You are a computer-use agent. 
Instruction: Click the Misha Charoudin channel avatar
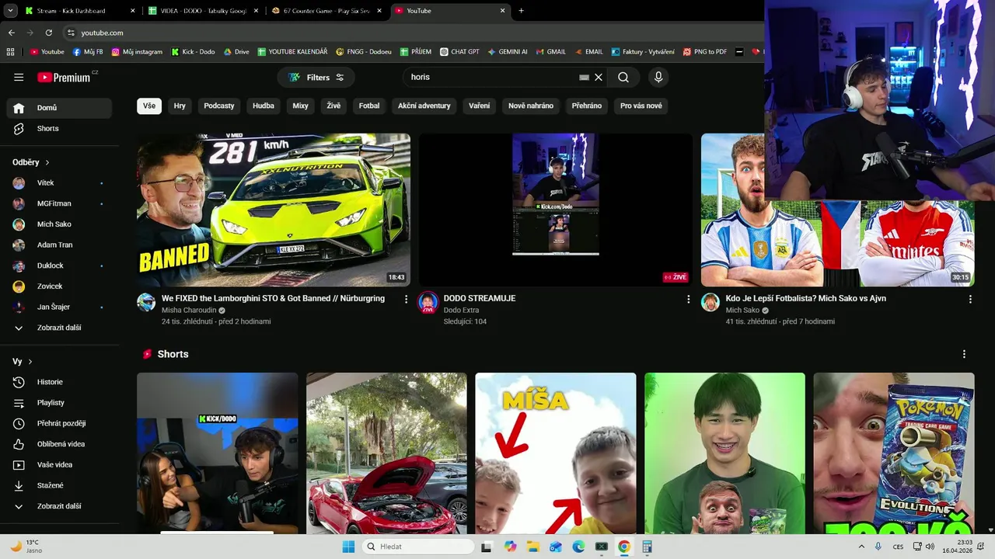[146, 302]
